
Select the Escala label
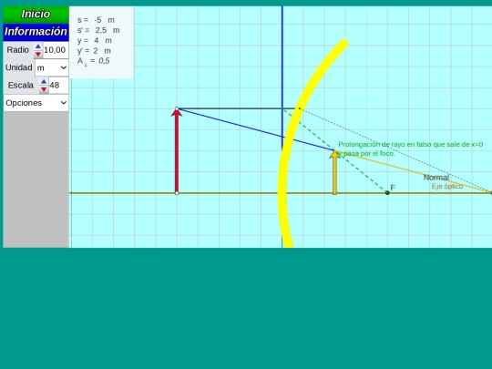(21, 86)
